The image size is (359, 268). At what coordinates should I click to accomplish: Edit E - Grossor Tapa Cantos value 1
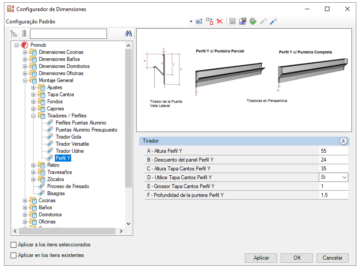(x=333, y=186)
